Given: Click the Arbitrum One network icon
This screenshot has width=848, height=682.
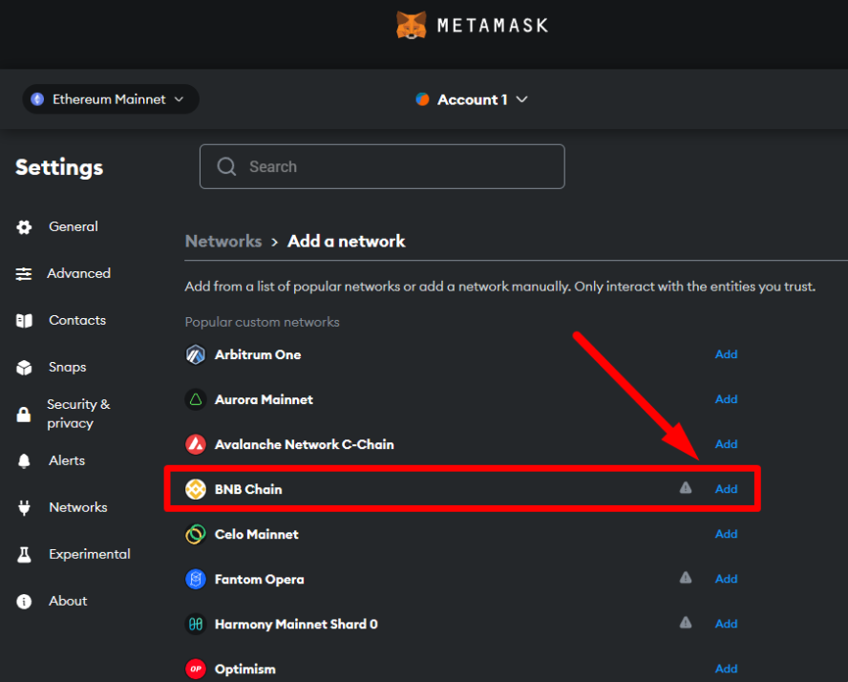Looking at the screenshot, I should pos(196,354).
